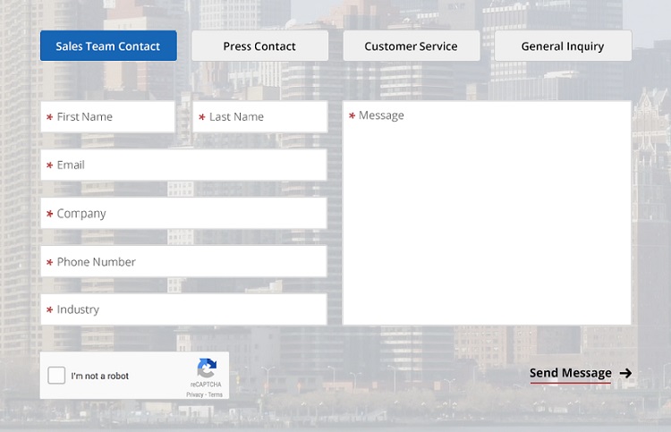Image resolution: width=671 pixels, height=432 pixels.
Task: Select the Company text field
Action: click(x=183, y=214)
